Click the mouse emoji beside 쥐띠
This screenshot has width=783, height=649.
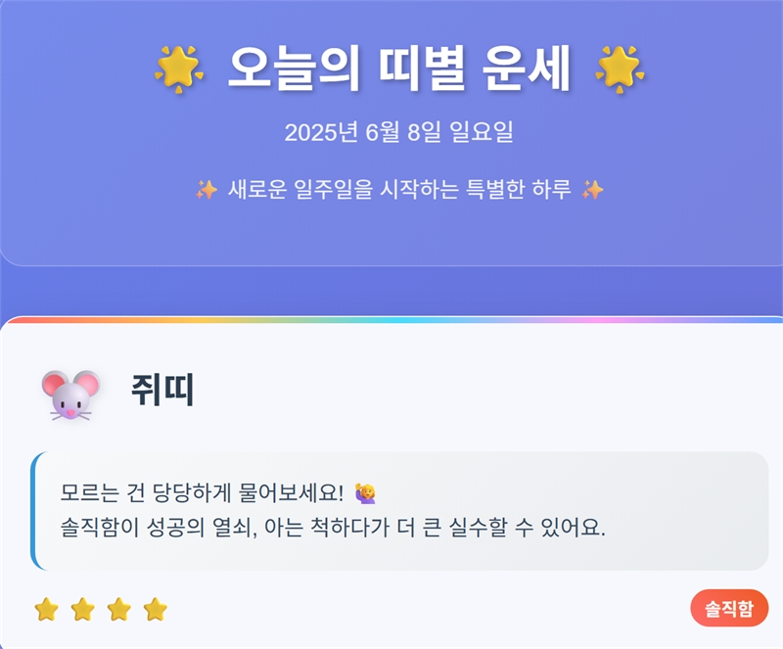click(70, 394)
